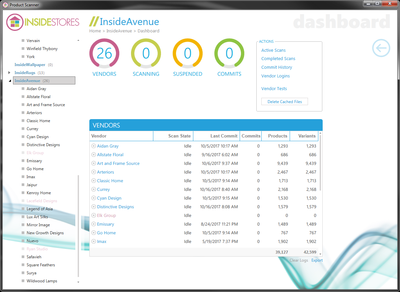Click the status icon beside Distinctive Designs in the table
The height and width of the screenshot is (292, 400).
[94, 207]
